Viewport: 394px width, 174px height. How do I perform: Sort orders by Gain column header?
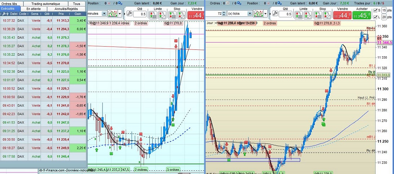[x=78, y=14]
